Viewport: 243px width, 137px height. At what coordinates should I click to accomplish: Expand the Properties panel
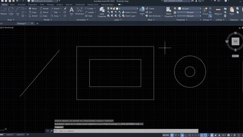point(182,20)
